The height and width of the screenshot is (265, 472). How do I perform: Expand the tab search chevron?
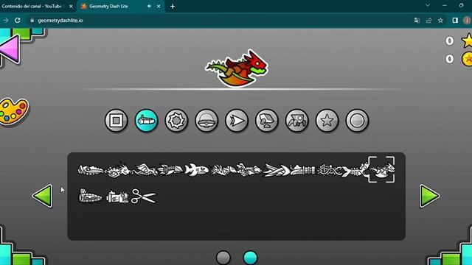428,5
